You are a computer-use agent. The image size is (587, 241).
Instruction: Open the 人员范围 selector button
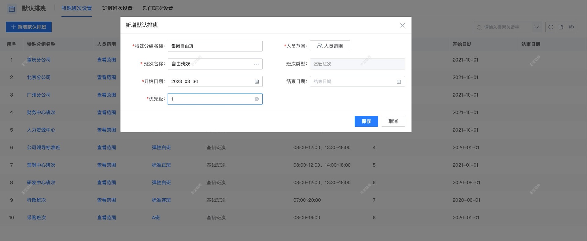[x=330, y=46]
